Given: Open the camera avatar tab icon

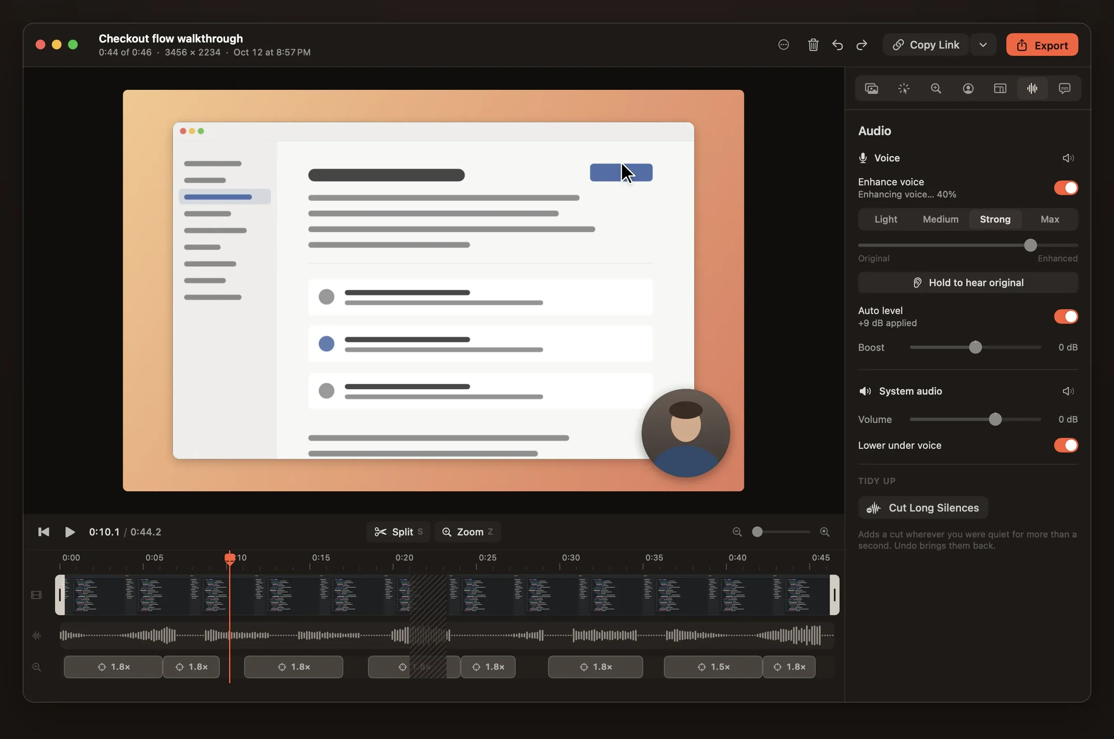Looking at the screenshot, I should click(x=968, y=89).
